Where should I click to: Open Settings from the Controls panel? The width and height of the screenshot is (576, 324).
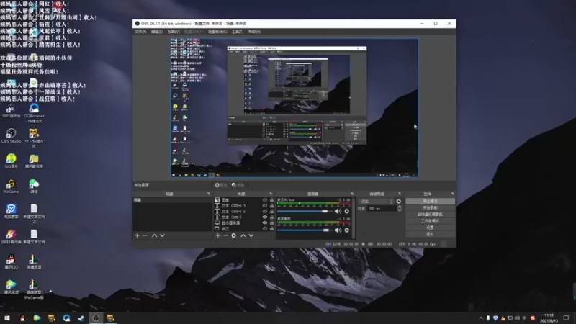pos(430,228)
